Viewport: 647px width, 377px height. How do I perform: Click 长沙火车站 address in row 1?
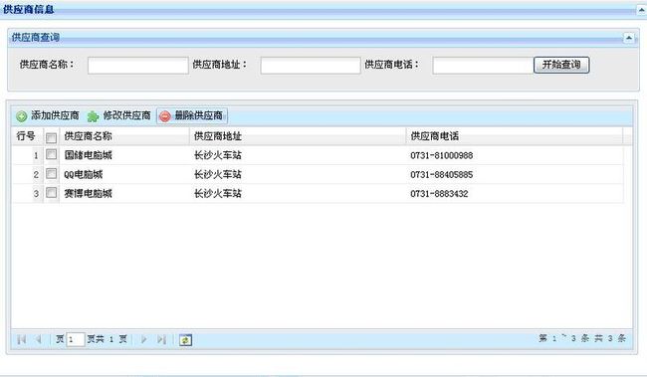coord(217,155)
